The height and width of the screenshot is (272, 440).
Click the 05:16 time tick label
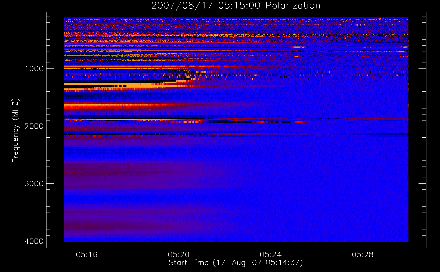click(87, 255)
